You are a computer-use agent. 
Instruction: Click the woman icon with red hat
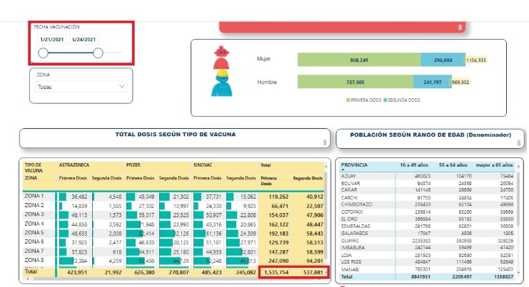click(x=221, y=58)
